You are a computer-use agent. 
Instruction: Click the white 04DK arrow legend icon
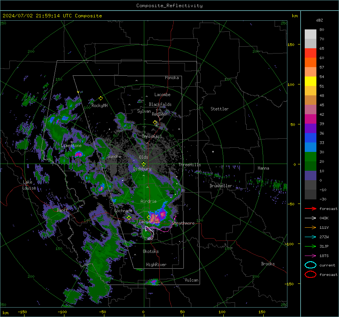click(310, 218)
